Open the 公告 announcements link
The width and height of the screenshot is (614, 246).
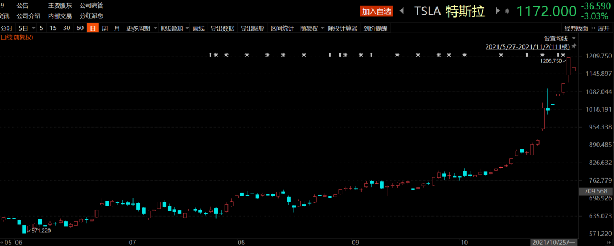click(x=23, y=6)
